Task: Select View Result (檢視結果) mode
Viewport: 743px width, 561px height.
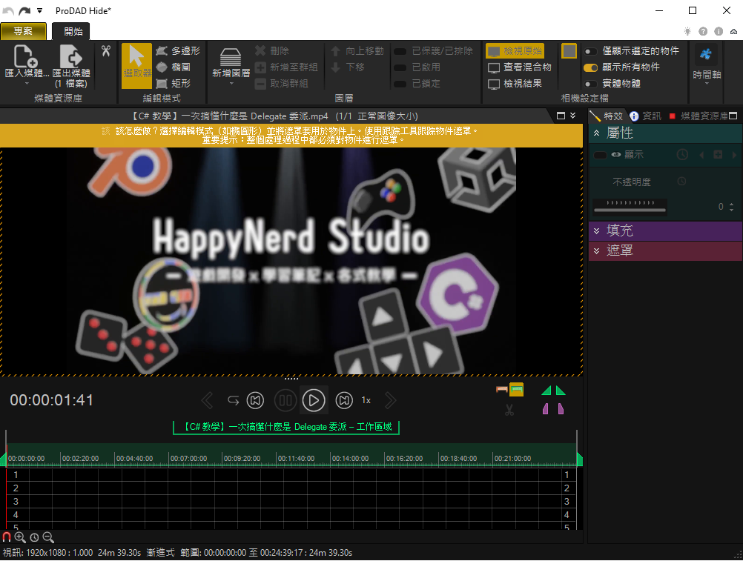Action: click(515, 83)
